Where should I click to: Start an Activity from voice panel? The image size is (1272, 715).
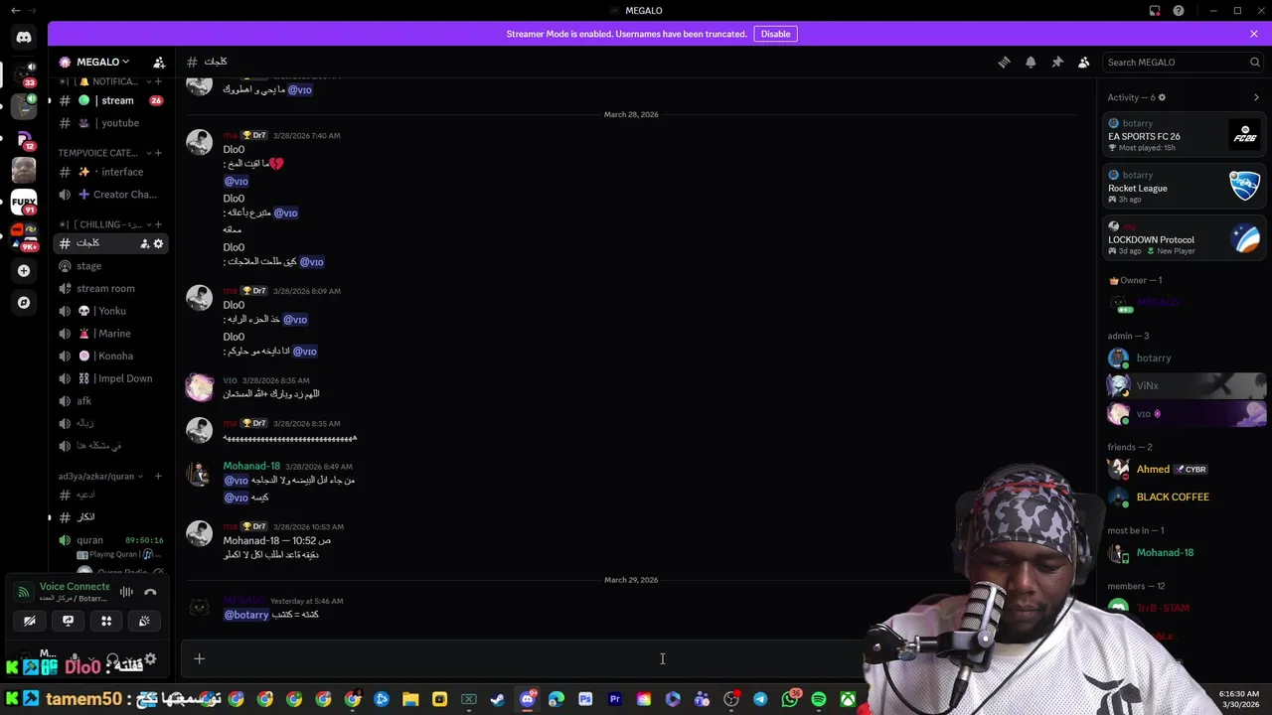point(106,621)
